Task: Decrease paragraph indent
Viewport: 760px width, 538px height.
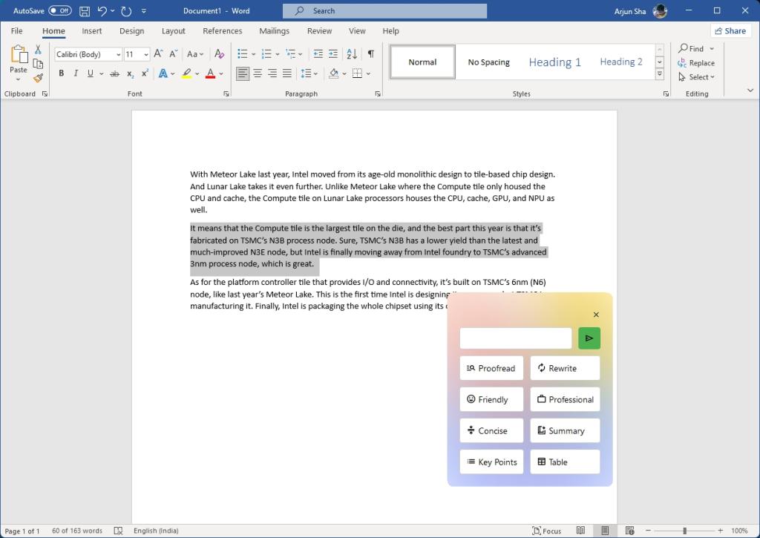Action: pos(318,53)
